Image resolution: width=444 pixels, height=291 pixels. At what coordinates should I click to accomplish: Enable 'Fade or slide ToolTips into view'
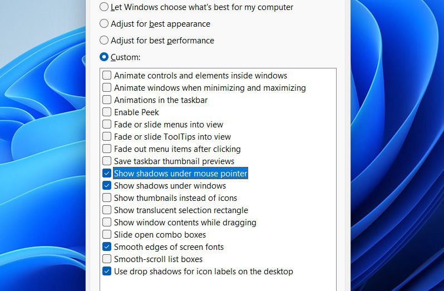(107, 136)
